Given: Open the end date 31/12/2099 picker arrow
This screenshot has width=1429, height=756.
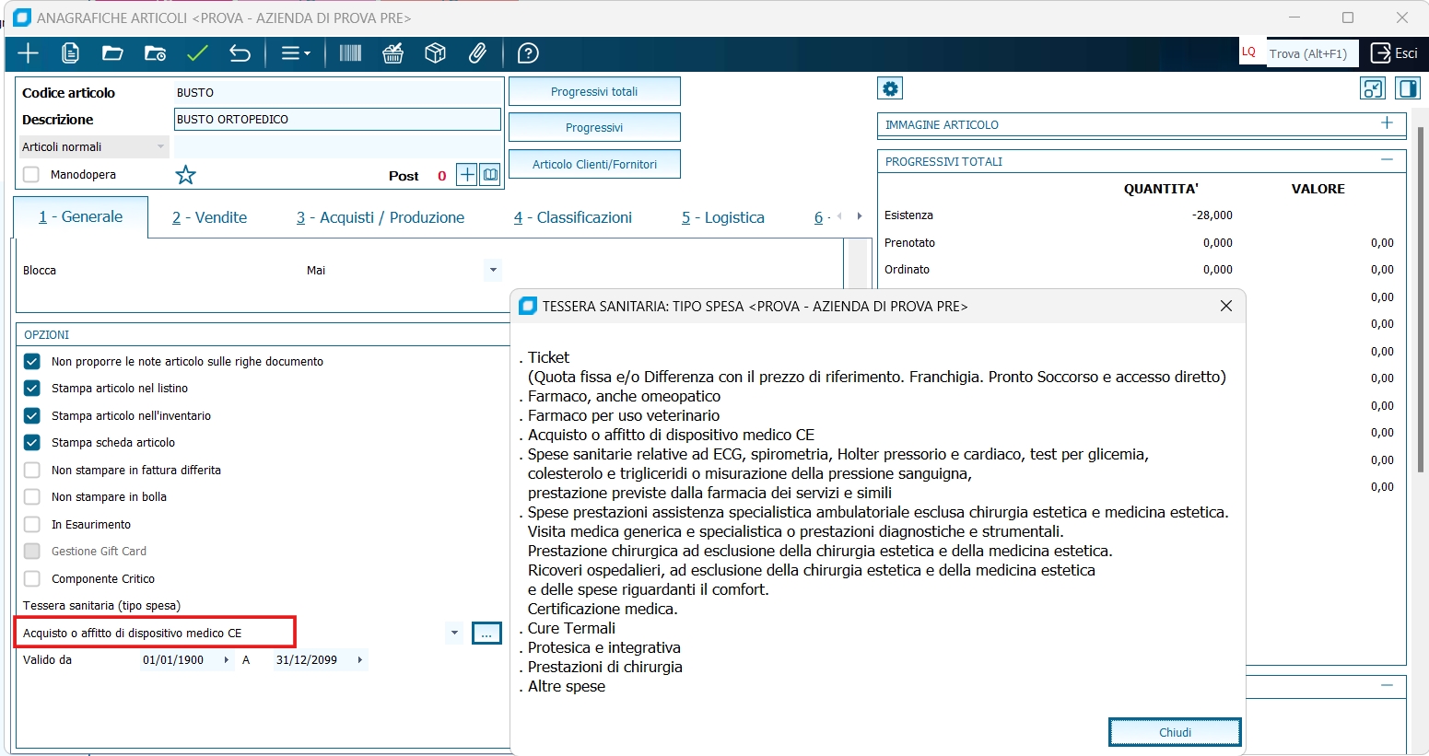Looking at the screenshot, I should (x=359, y=660).
